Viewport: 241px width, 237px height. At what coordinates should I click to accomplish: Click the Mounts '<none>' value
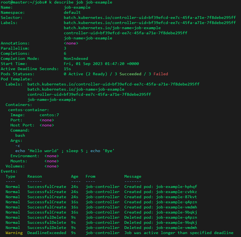[x=52, y=161]
